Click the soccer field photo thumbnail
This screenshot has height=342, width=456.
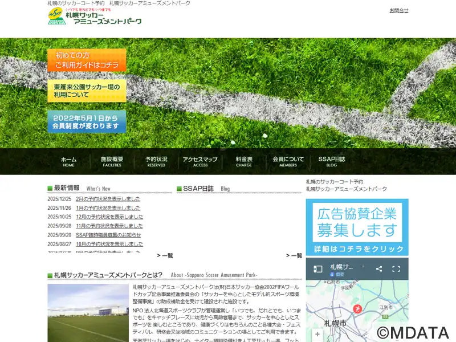88,313
